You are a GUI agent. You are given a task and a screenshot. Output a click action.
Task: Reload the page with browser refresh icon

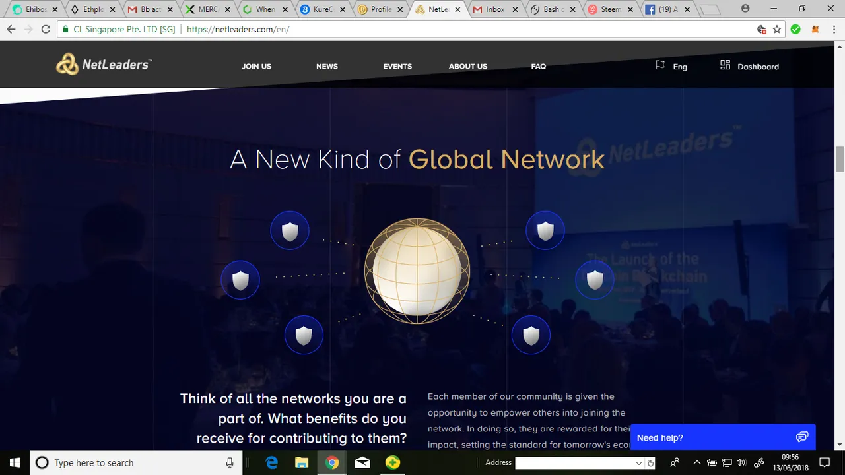tap(46, 29)
